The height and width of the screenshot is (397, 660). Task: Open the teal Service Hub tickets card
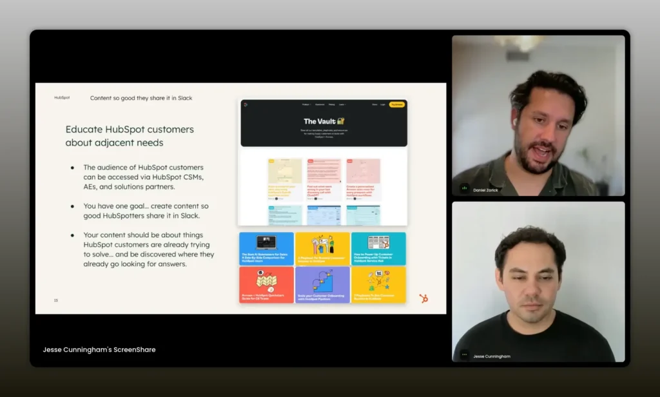(378, 249)
